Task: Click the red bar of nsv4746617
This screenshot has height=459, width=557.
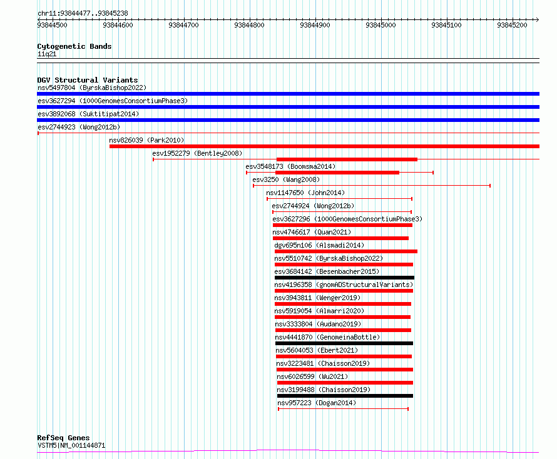Action: coord(340,238)
